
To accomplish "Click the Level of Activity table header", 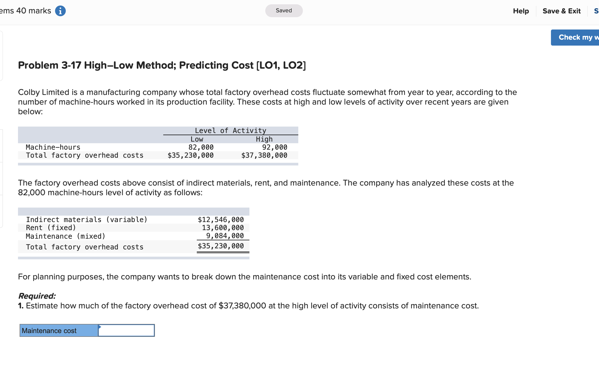I will click(230, 130).
